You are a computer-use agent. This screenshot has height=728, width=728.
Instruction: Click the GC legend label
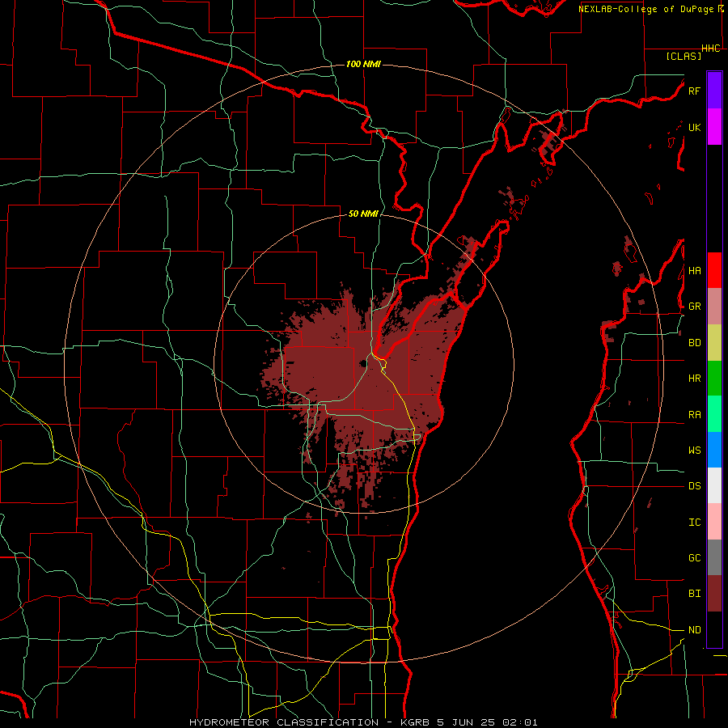(694, 558)
